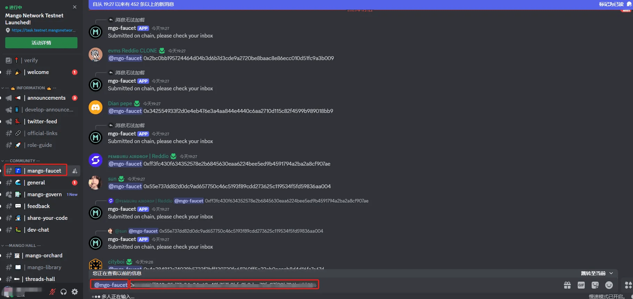633x299 pixels.
Task: Click sun's profile avatar
Action: tap(96, 183)
